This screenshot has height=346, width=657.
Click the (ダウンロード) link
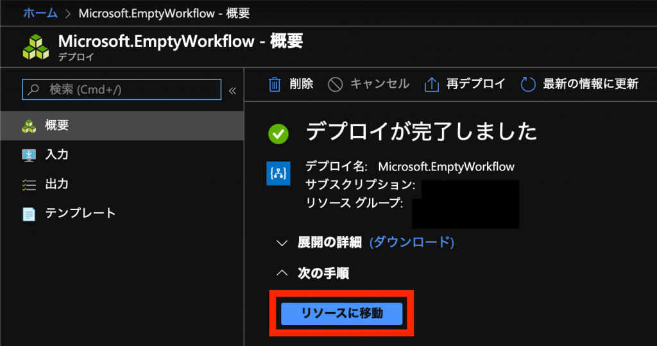pos(411,242)
